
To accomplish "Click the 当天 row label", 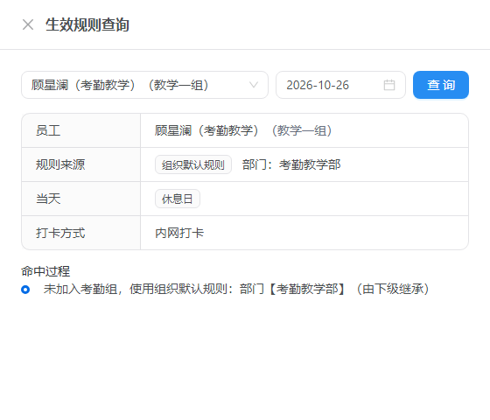I will click(48, 199).
